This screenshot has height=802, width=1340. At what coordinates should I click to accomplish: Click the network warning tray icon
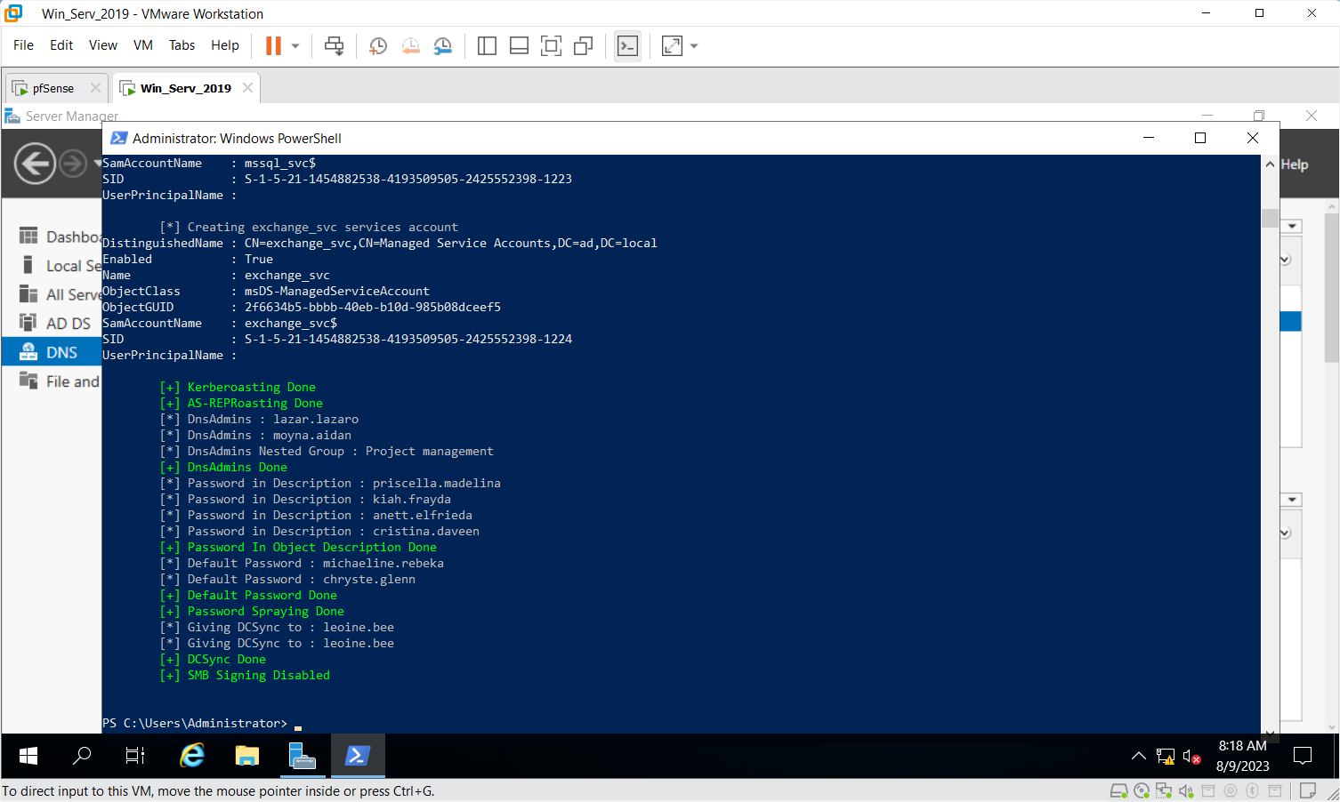tap(1166, 757)
